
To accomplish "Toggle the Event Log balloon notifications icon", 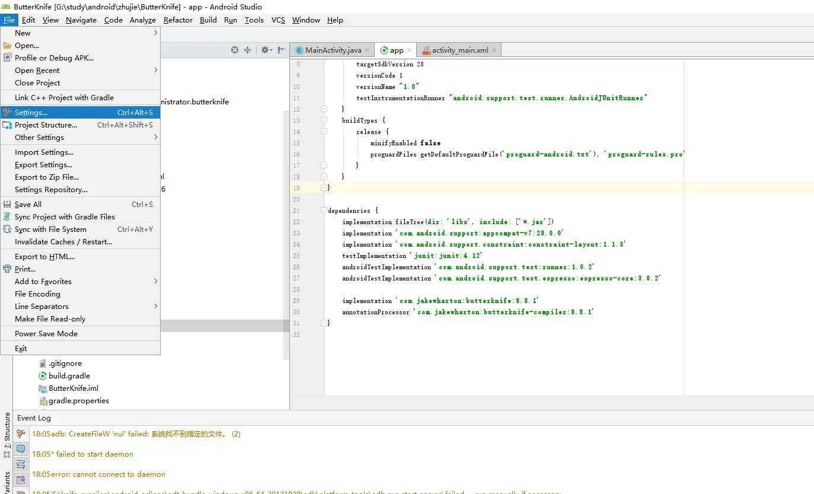I will [21, 449].
